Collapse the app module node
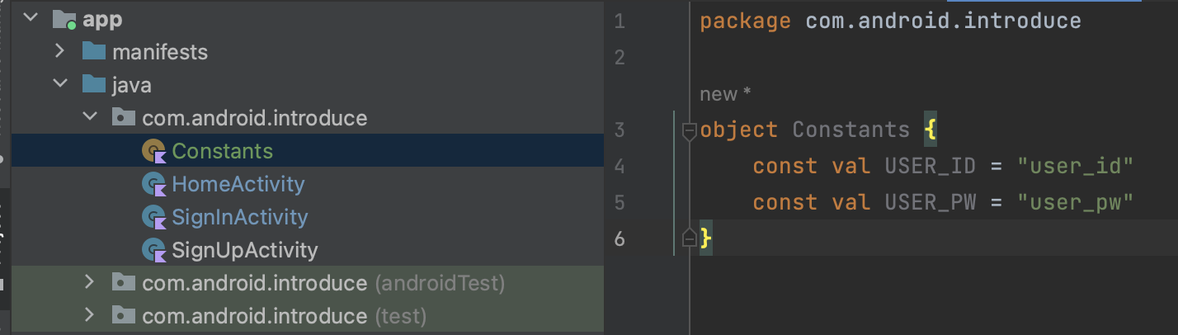 (x=31, y=18)
